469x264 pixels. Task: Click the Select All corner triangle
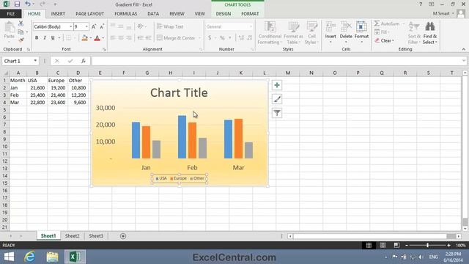click(5, 73)
